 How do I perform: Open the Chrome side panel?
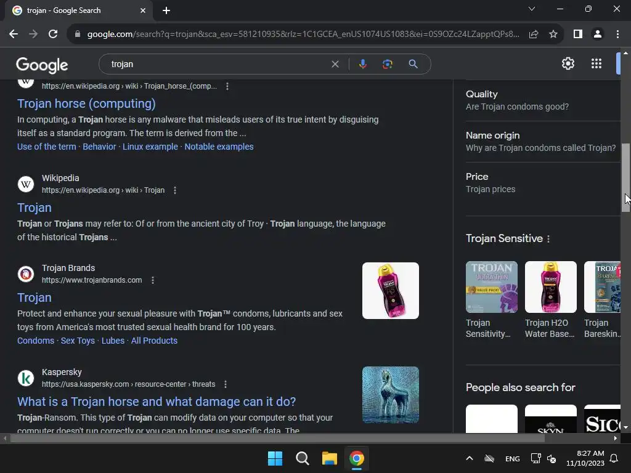578,34
